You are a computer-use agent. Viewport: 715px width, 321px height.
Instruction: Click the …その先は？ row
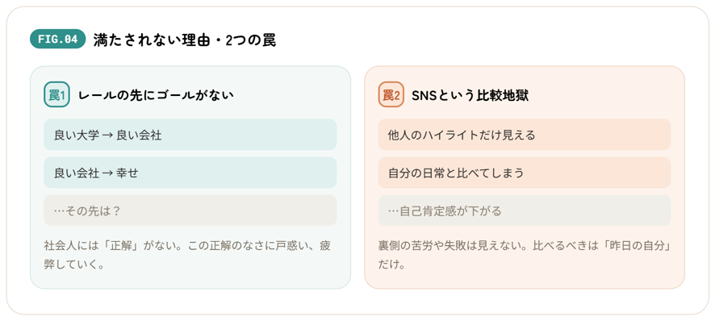point(190,211)
